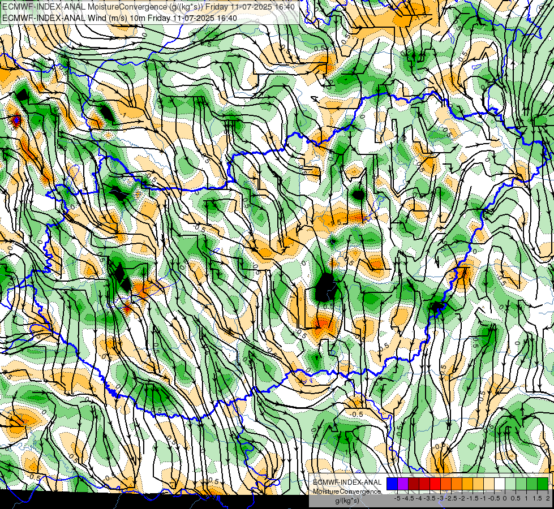554x509 pixels.
Task: Click the legend 'MoistureConvergence' label
Action: coord(347,491)
